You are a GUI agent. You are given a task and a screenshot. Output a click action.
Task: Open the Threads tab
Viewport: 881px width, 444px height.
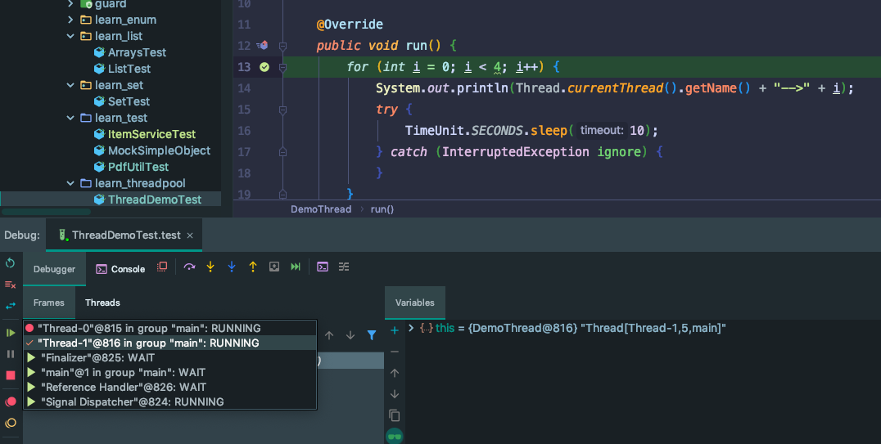[102, 303]
